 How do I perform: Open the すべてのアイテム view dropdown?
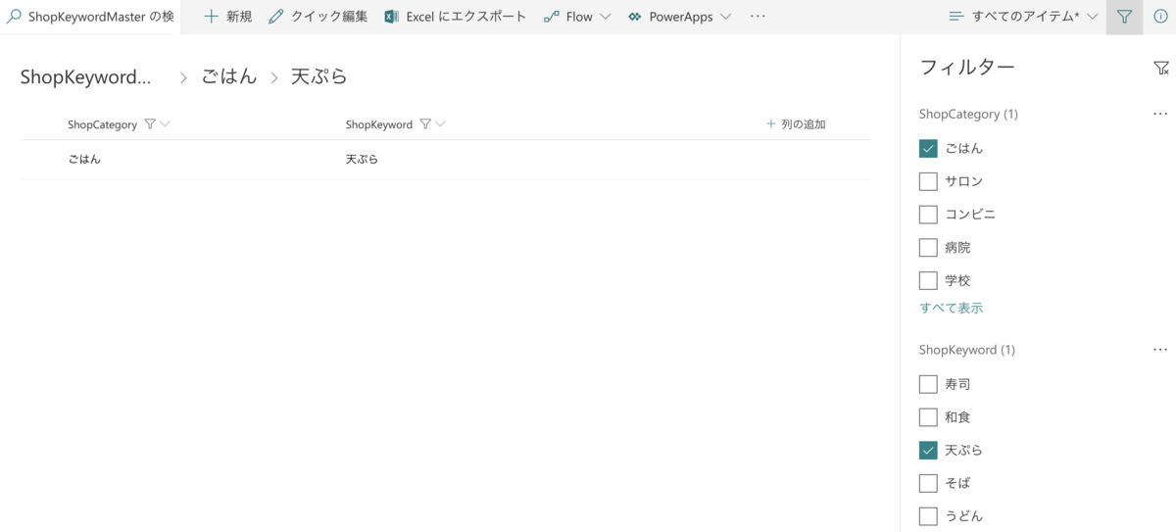point(1023,17)
